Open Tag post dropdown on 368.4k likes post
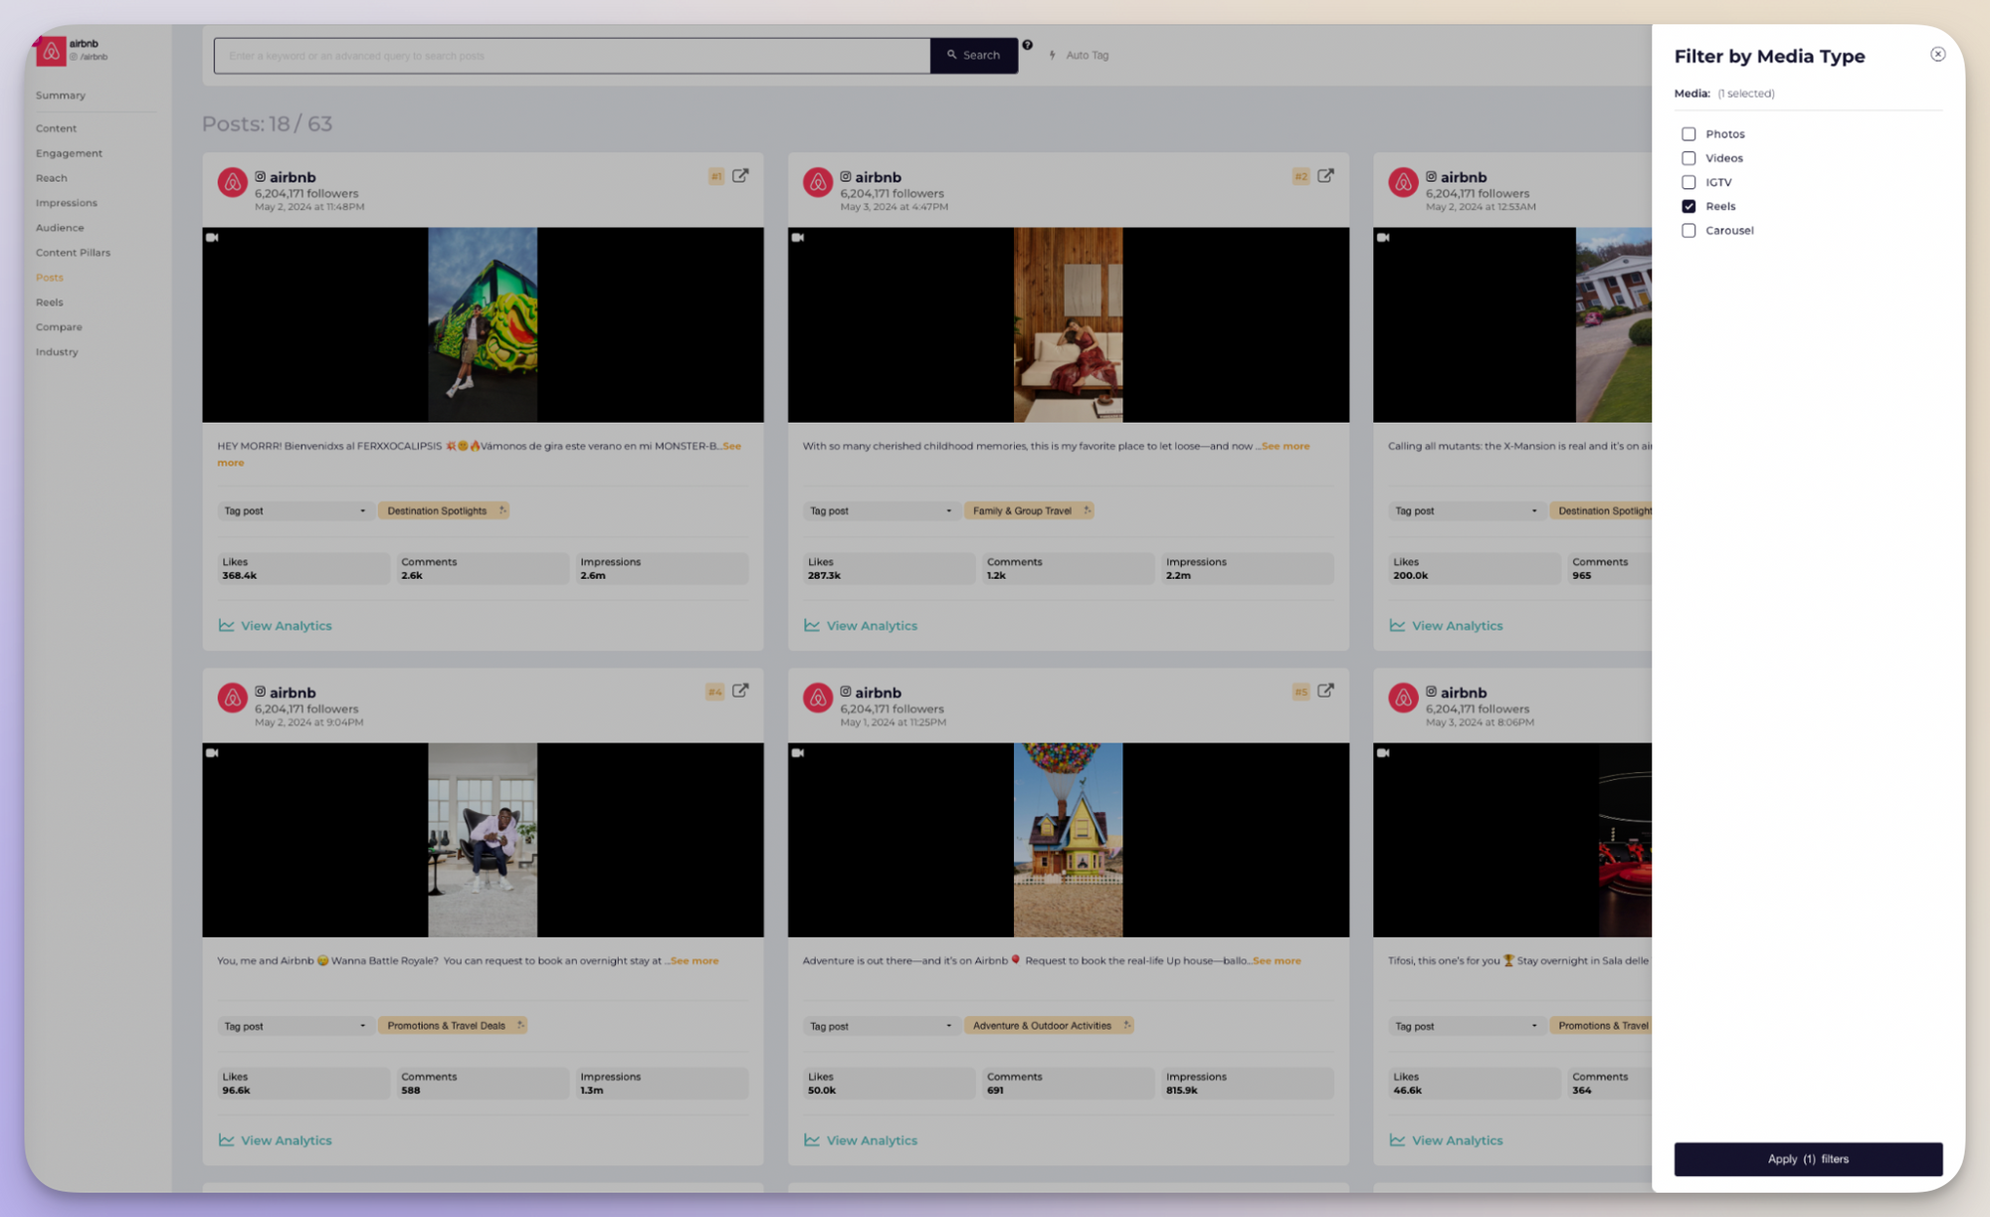Image resolution: width=1990 pixels, height=1217 pixels. pyautogui.click(x=295, y=510)
